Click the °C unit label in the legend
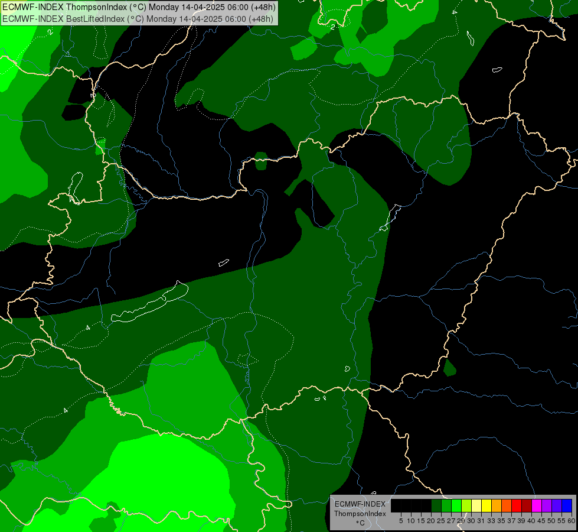Image resolution: width=578 pixels, height=532 pixels. [361, 523]
